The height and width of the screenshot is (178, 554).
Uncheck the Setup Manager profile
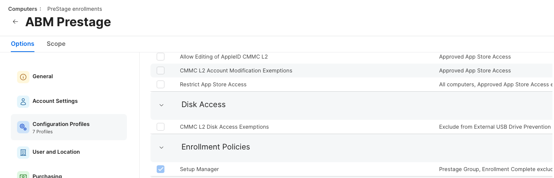(161, 169)
